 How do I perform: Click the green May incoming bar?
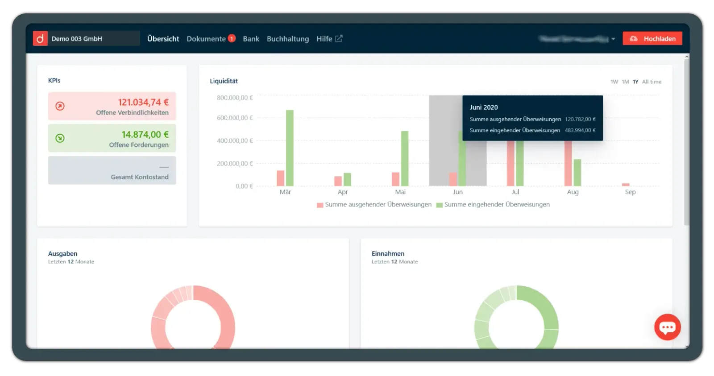coord(405,159)
